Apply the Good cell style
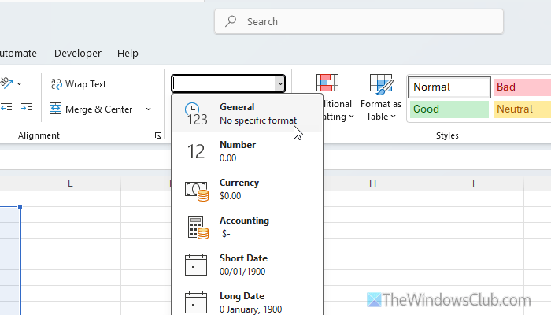Image resolution: width=551 pixels, height=315 pixels. 449,109
